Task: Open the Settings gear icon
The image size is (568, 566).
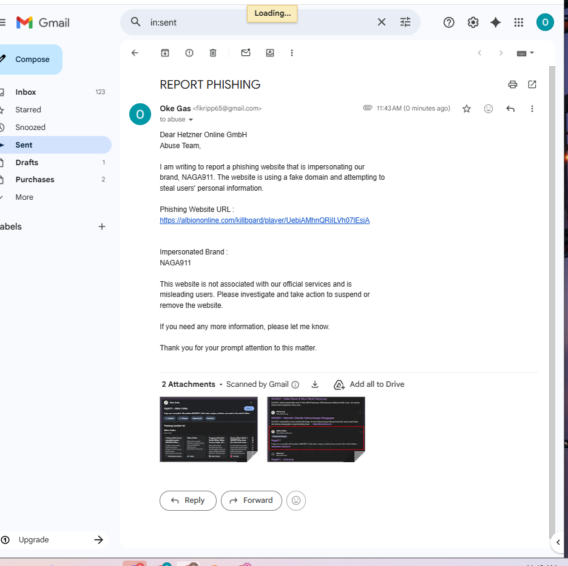Action: pos(473,22)
